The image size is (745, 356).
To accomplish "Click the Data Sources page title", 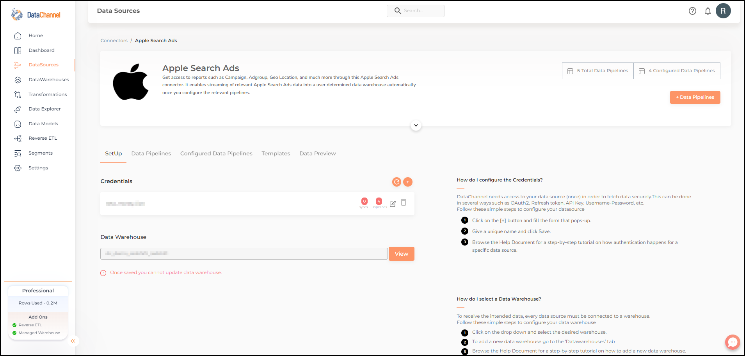I will click(118, 11).
